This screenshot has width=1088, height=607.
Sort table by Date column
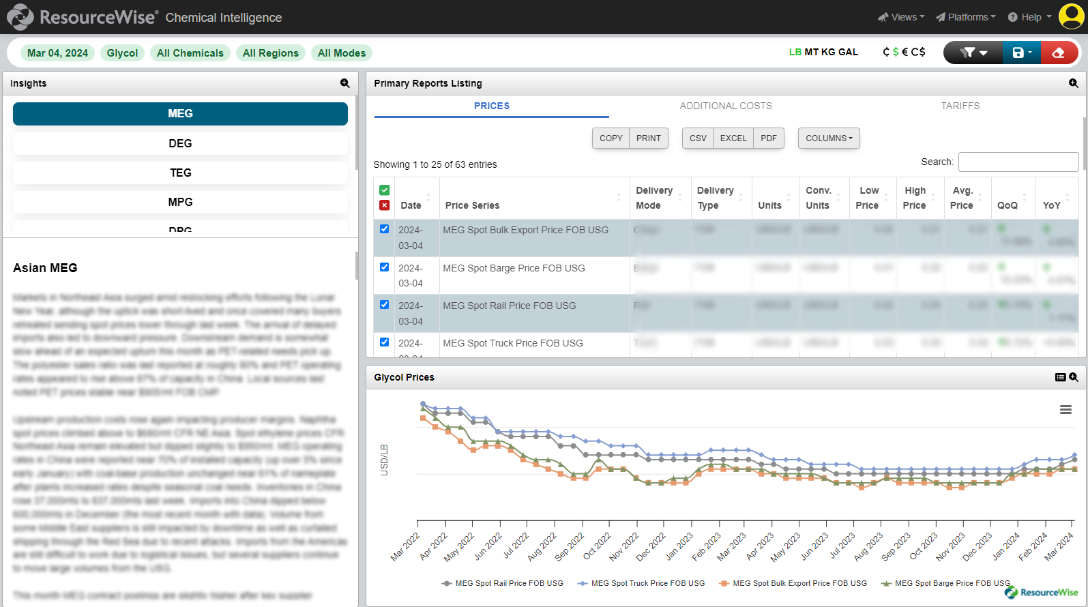click(417, 198)
